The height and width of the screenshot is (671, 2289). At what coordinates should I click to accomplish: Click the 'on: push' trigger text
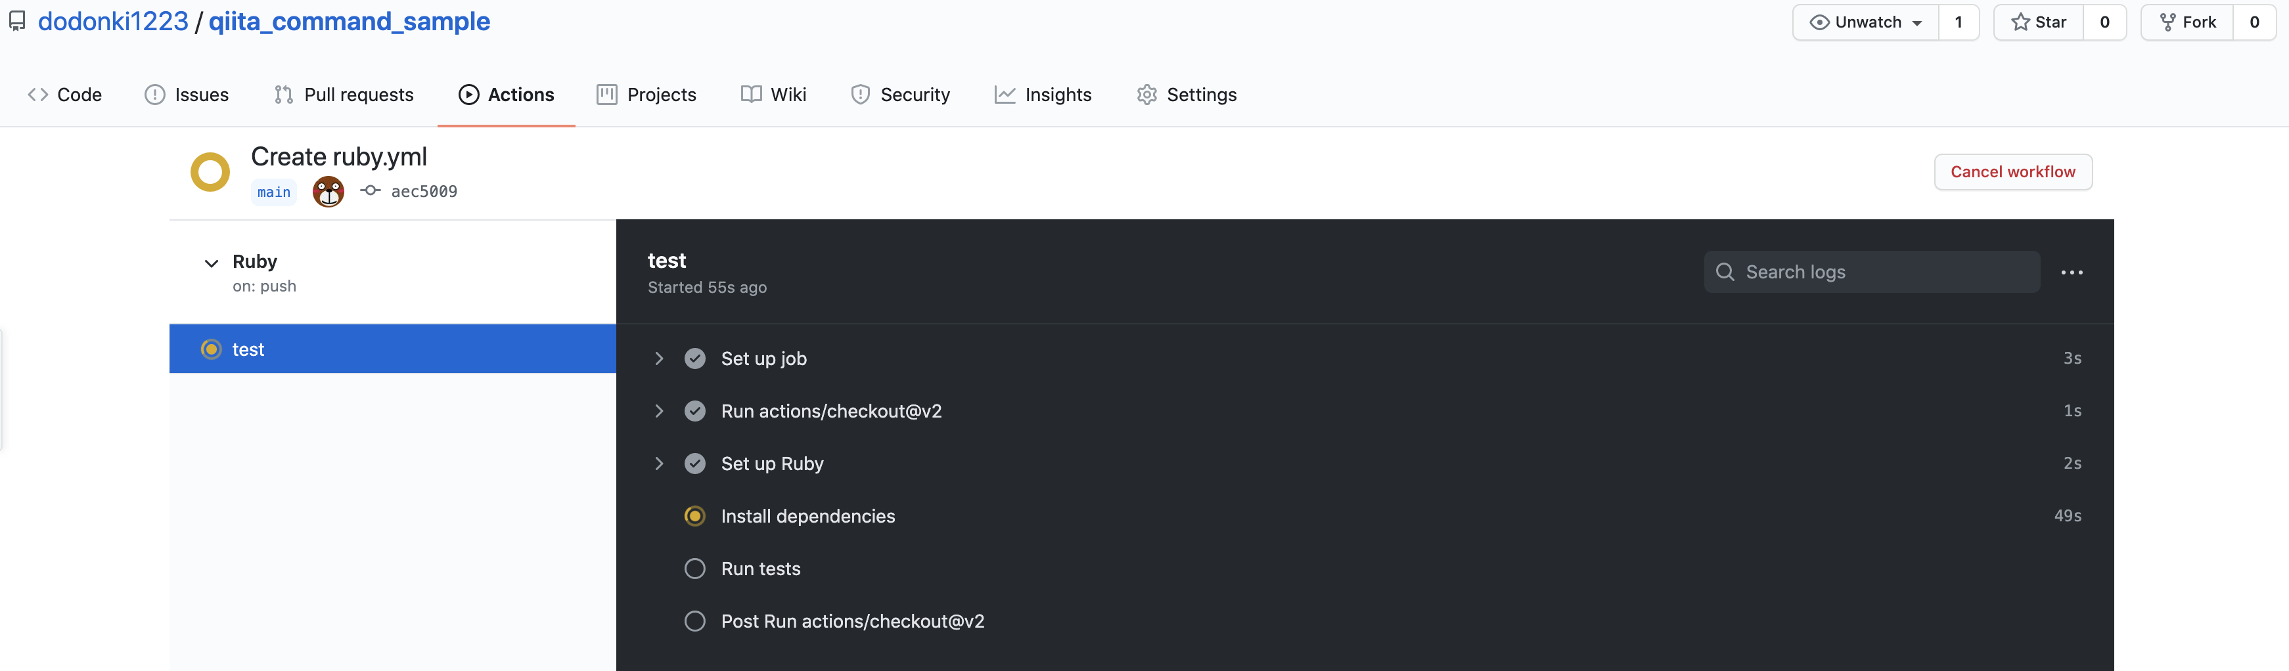tap(265, 286)
